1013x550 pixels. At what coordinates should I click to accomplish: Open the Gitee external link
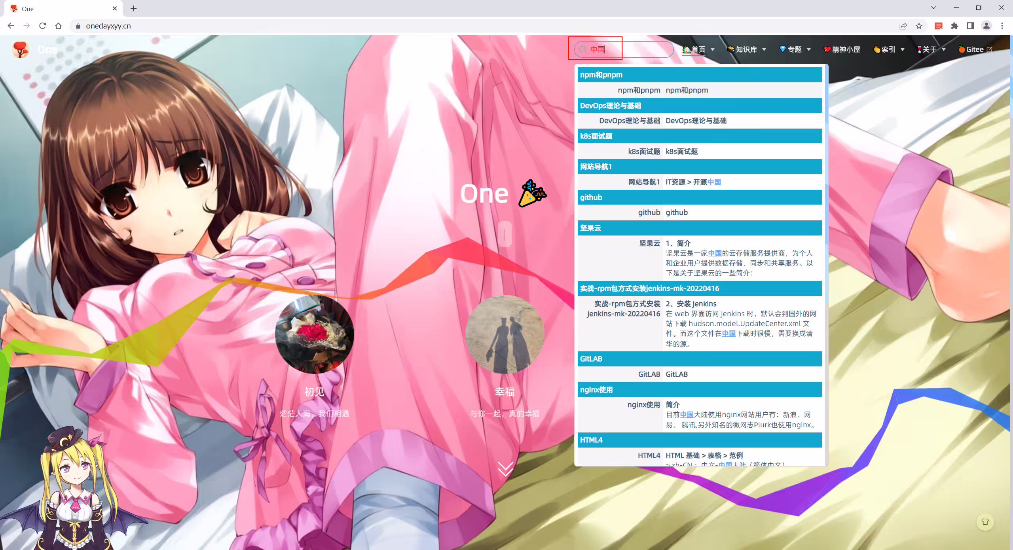click(x=975, y=49)
